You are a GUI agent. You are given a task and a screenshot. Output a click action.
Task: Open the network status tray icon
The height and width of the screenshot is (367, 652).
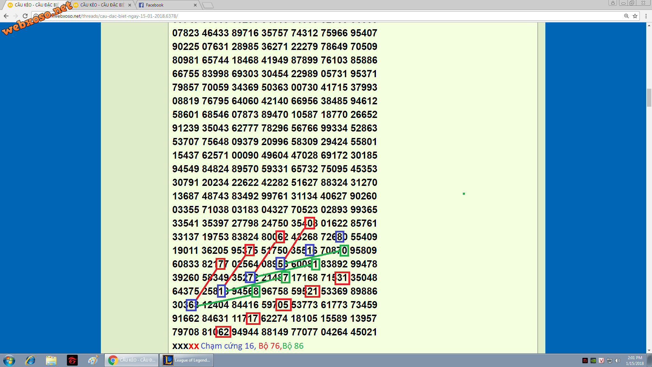pos(610,361)
